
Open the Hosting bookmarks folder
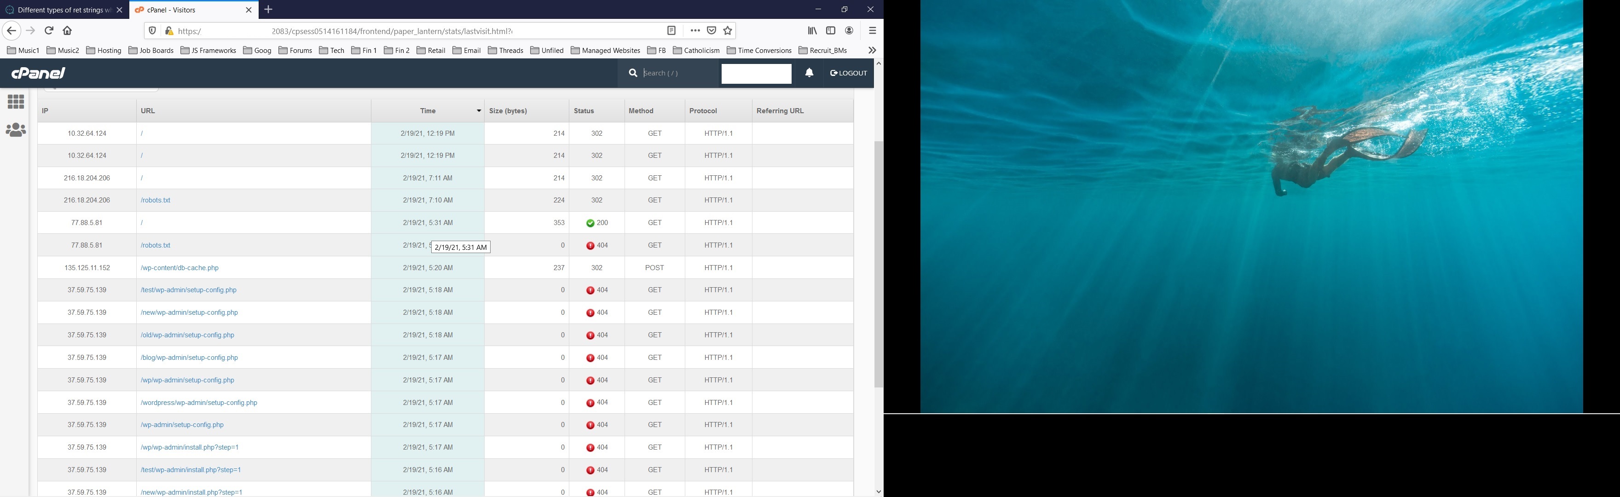click(104, 50)
